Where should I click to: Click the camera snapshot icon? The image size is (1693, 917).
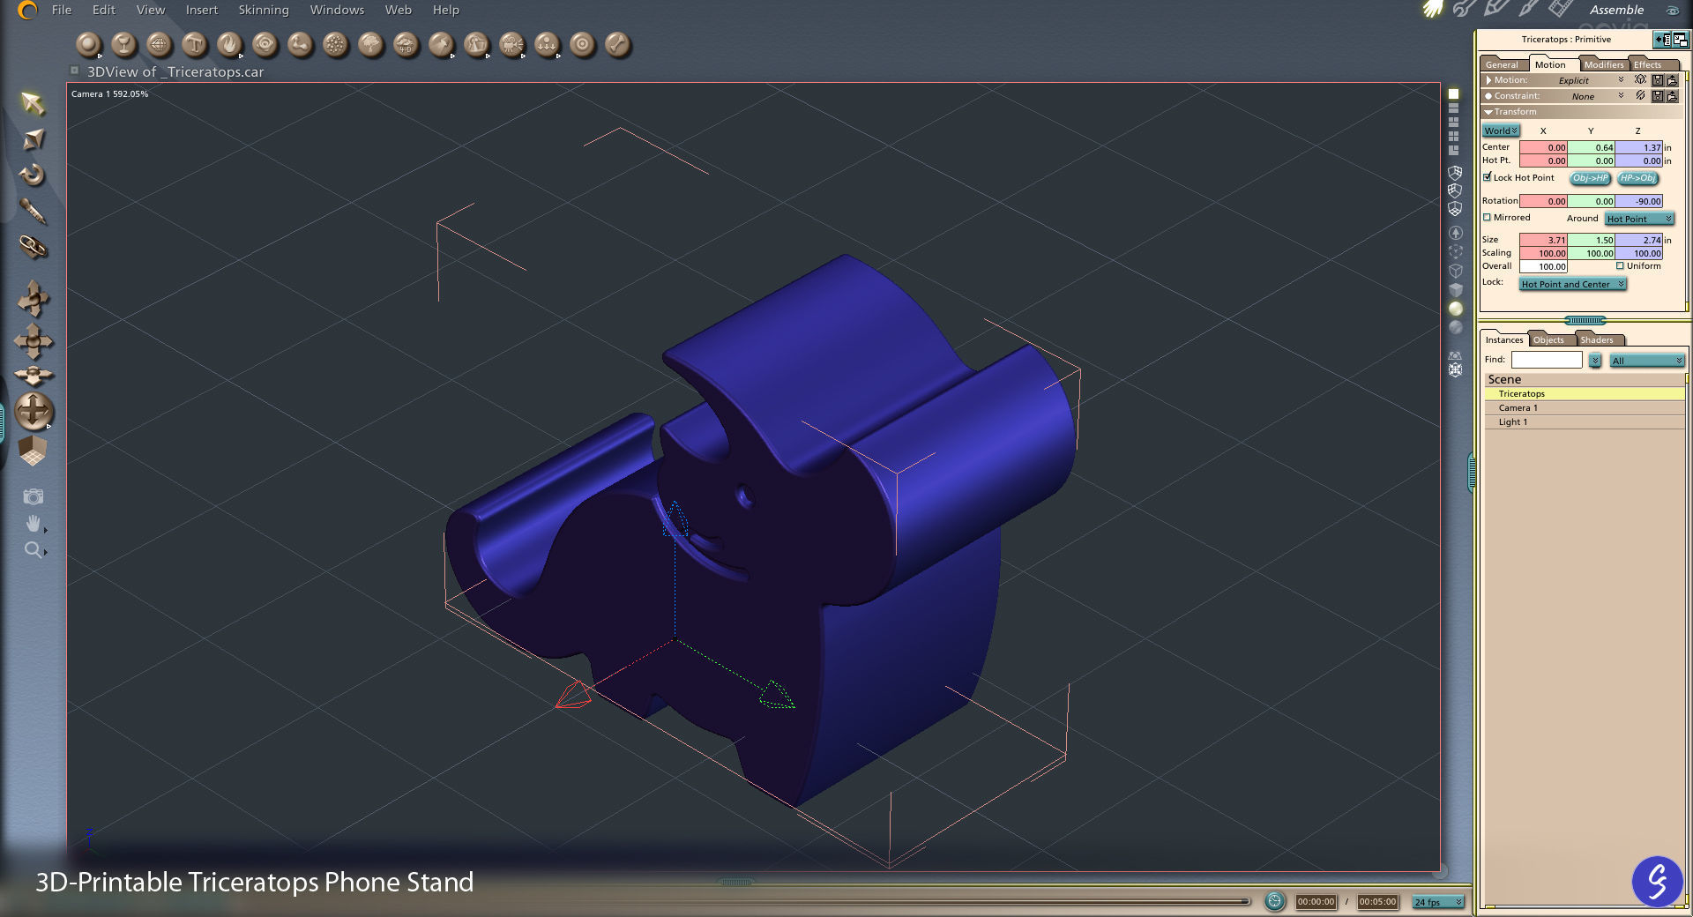[x=34, y=496]
